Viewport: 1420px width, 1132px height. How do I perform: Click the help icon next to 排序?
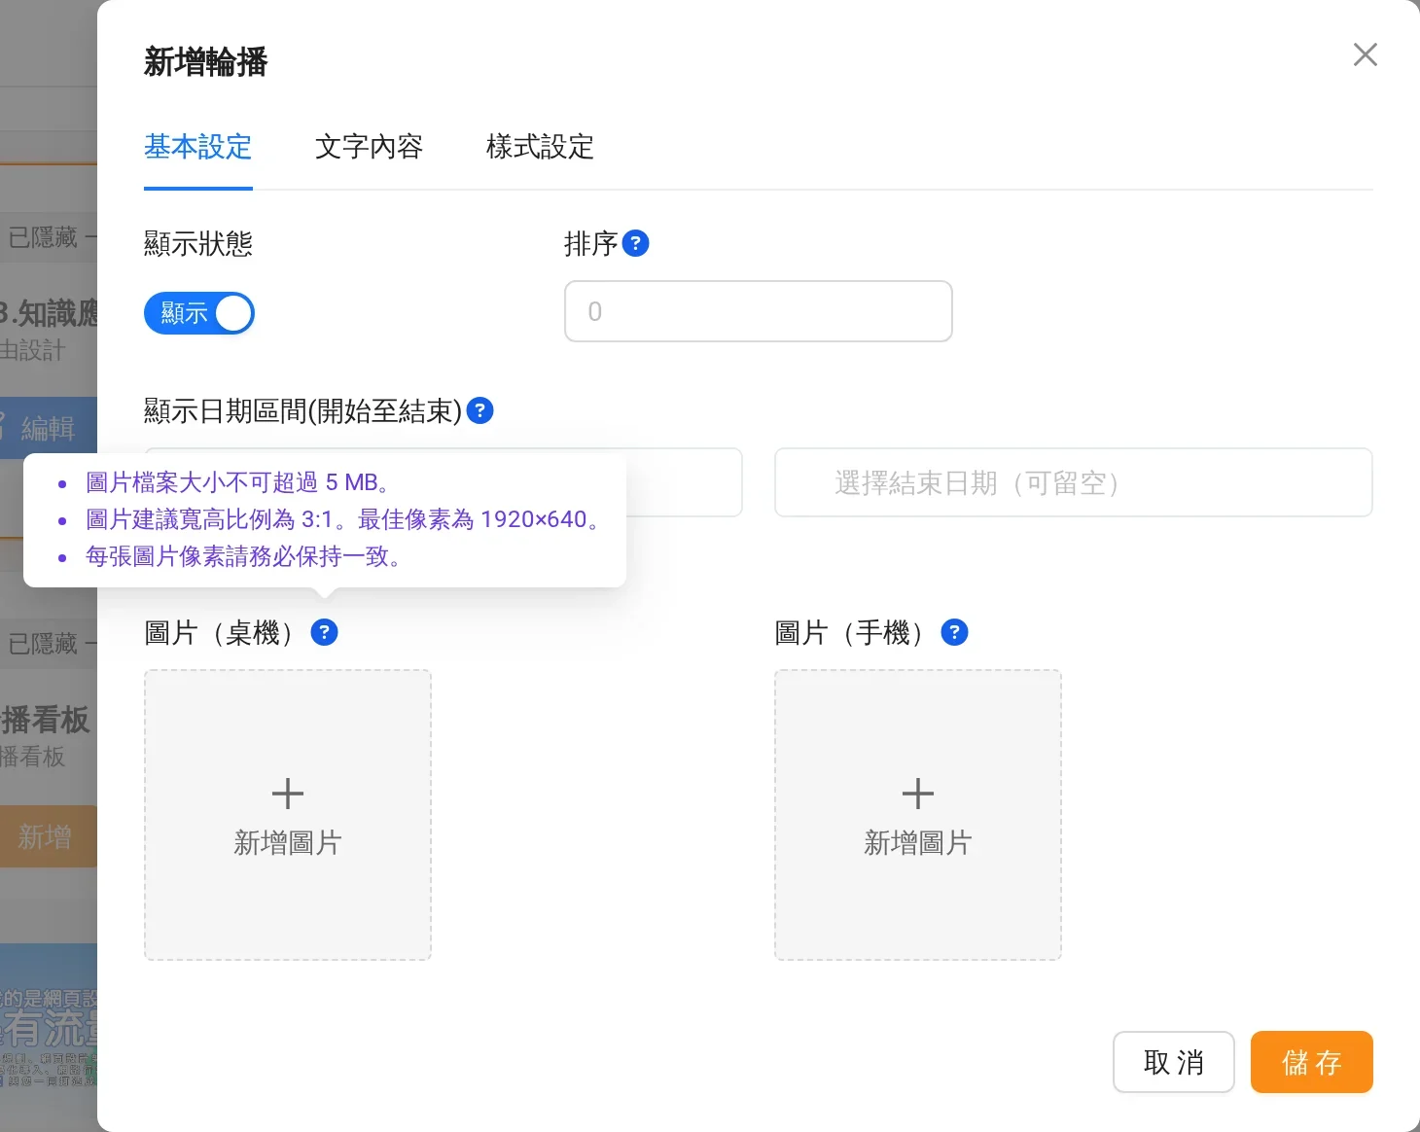pos(635,243)
